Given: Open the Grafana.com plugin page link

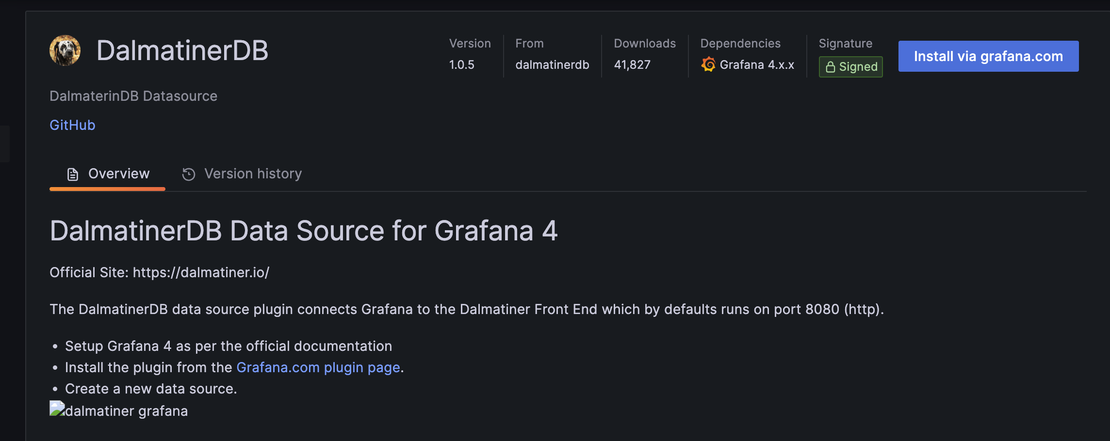Looking at the screenshot, I should (317, 367).
